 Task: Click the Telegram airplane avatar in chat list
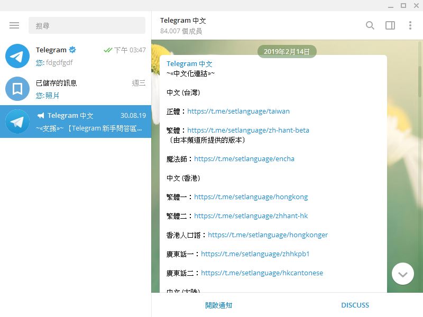click(x=17, y=56)
